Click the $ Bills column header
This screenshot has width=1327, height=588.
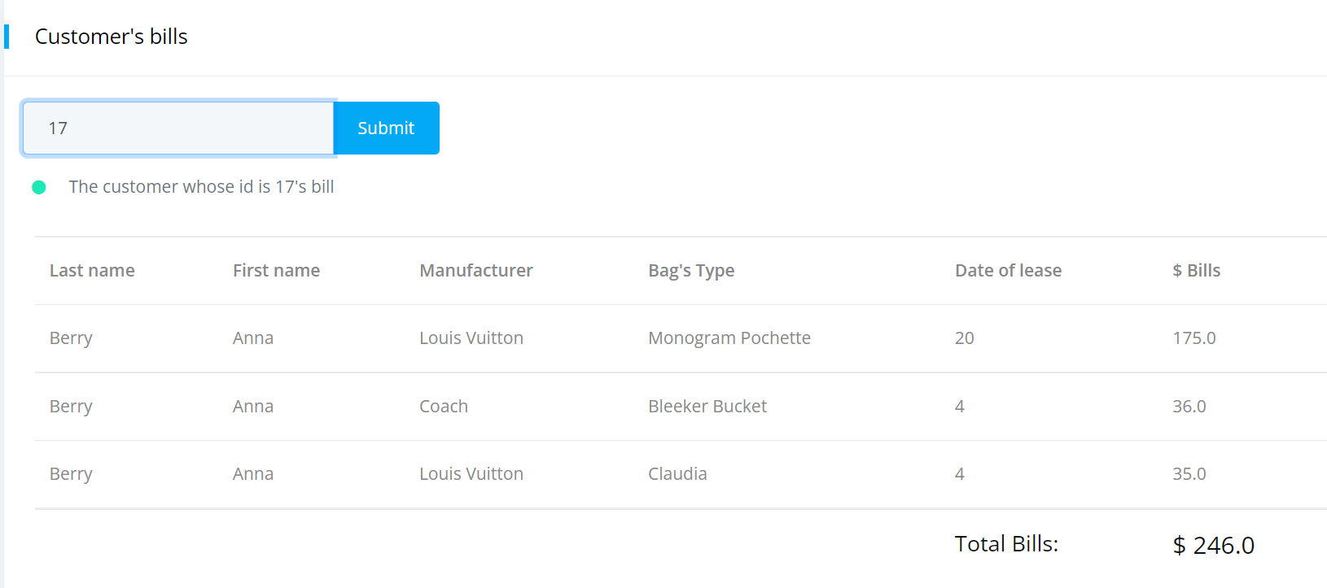[x=1196, y=271]
